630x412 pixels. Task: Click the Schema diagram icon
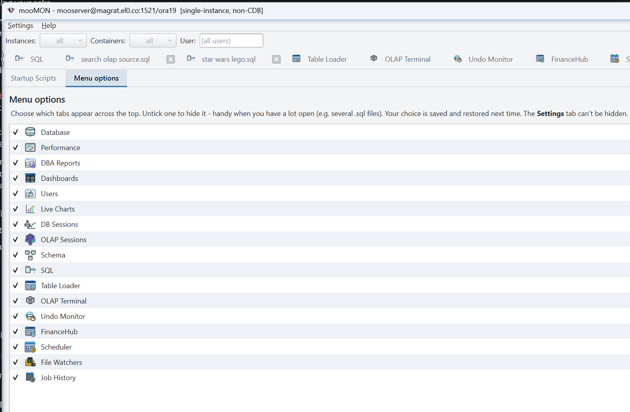tap(30, 255)
